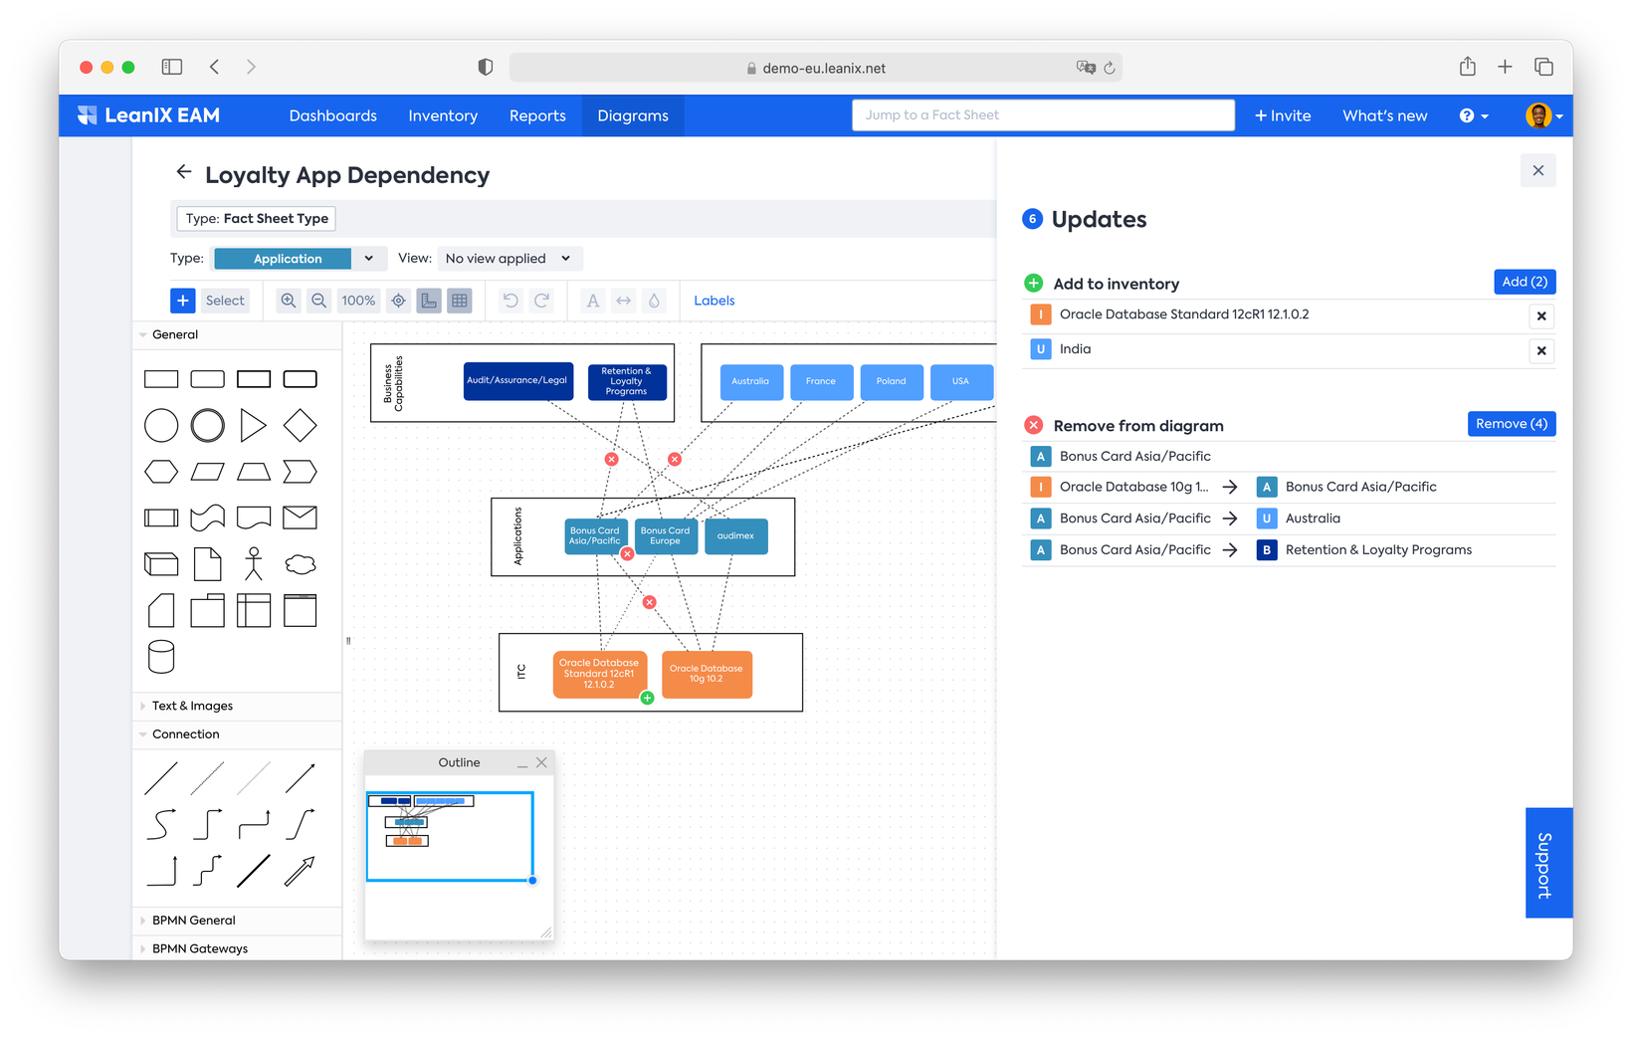Toggle the browser sidebar icon
Screen dimensions: 1632x1038
pyautogui.click(x=172, y=67)
